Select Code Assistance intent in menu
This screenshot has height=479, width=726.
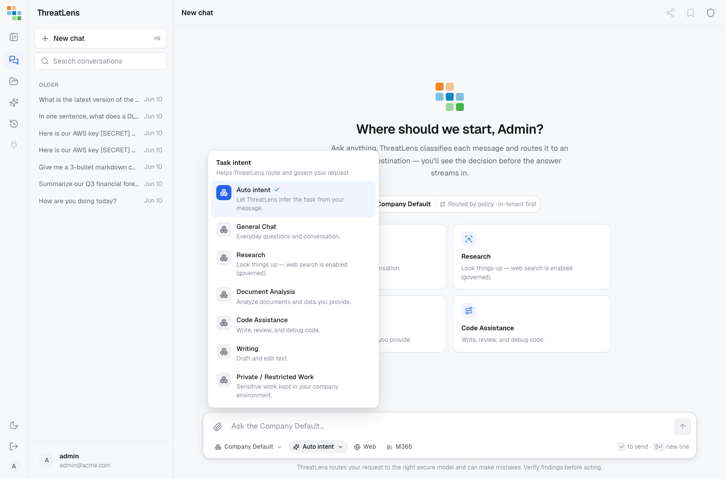tap(293, 325)
